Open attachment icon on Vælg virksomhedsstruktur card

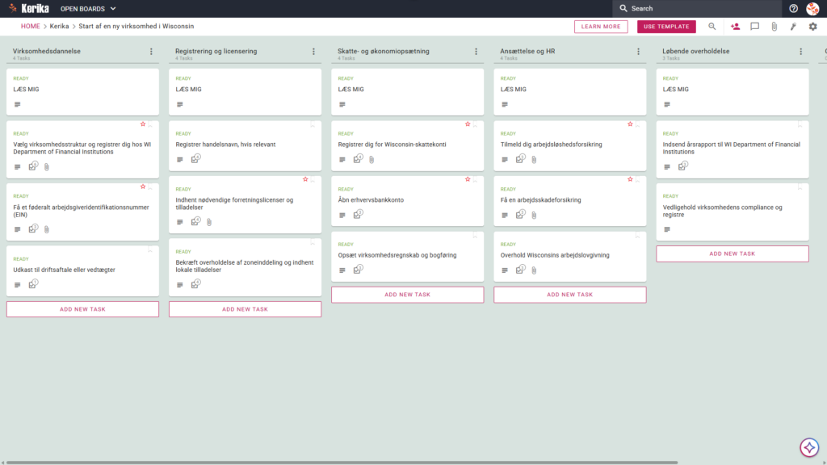[46, 167]
